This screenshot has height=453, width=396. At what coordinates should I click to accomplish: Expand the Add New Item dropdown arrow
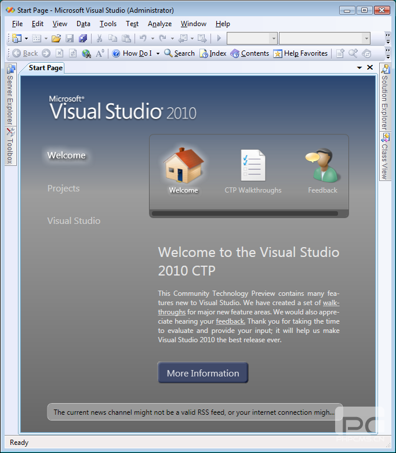46,38
